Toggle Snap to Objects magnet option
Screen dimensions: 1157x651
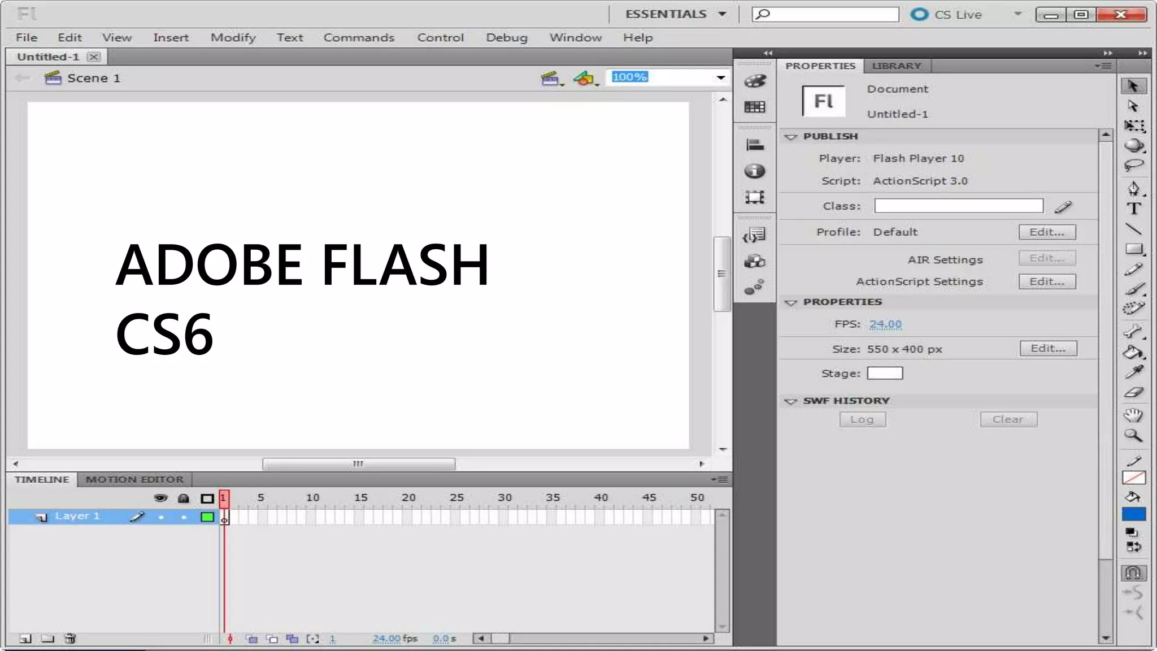point(1133,573)
